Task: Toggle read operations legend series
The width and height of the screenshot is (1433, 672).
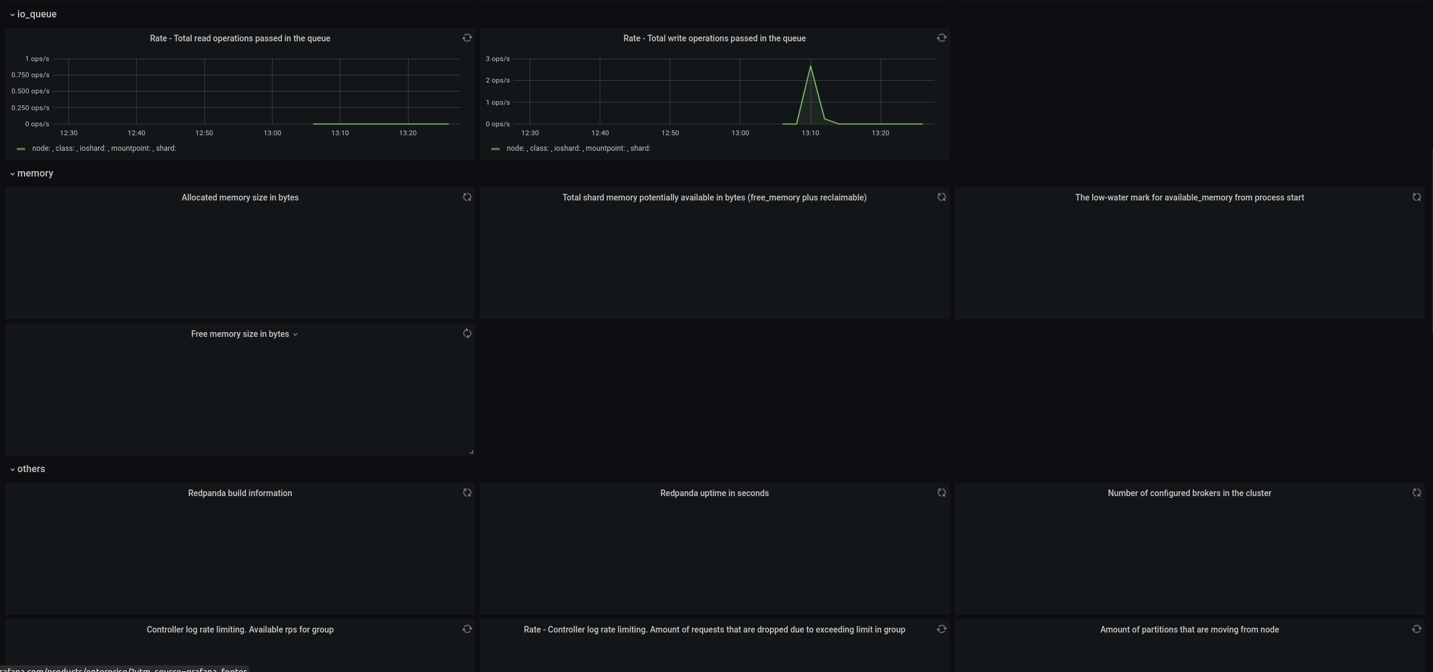Action: tap(104, 148)
